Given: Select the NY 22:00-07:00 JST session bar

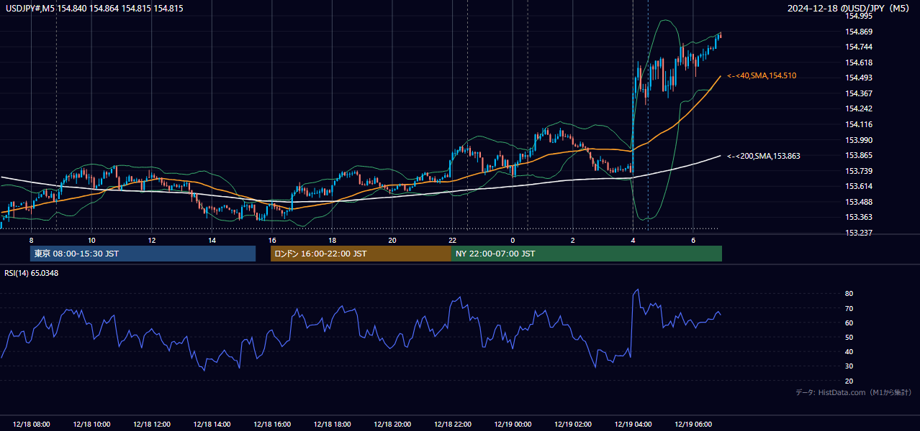Looking at the screenshot, I should [587, 254].
